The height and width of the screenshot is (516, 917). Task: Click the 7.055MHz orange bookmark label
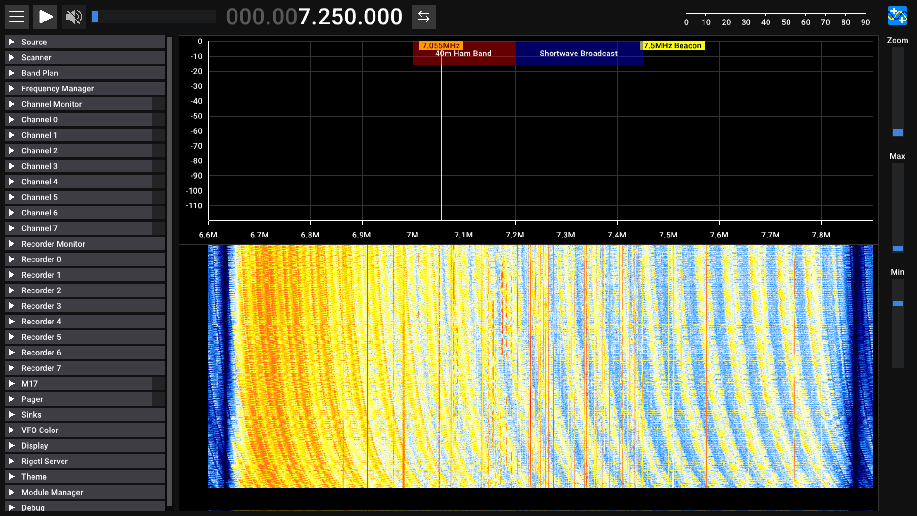click(x=440, y=45)
